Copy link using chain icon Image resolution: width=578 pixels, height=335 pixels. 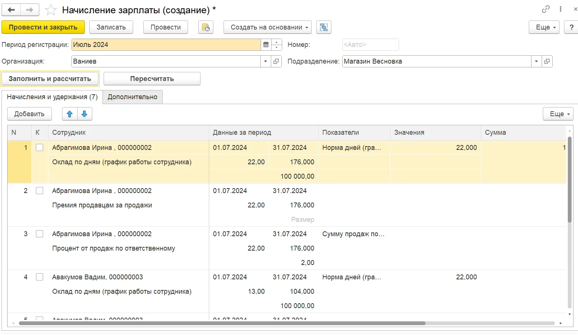[545, 9]
